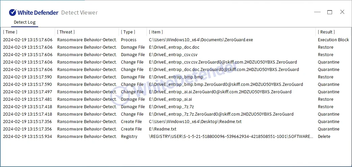Image resolution: width=352 pixels, height=167 pixels.
Task: Sort by the Threat column header
Action: [66, 32]
